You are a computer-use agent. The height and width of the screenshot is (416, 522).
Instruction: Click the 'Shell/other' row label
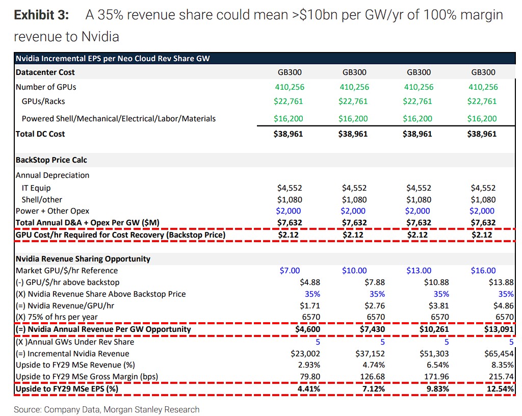42,200
